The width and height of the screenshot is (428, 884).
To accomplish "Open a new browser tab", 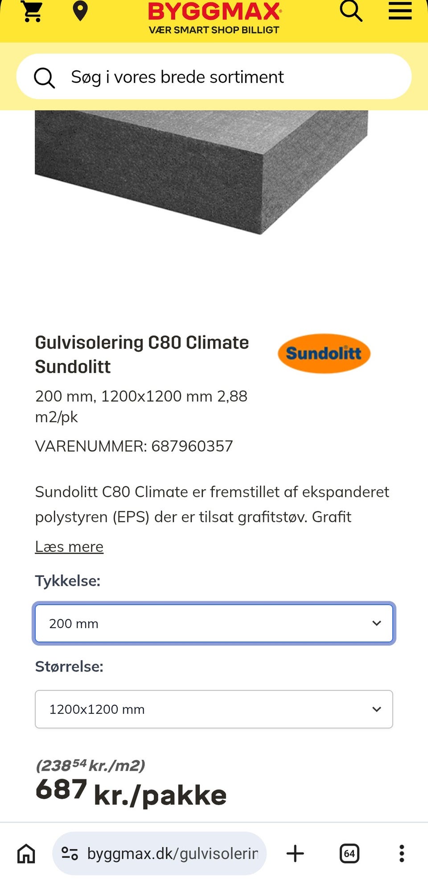I will coord(295,853).
